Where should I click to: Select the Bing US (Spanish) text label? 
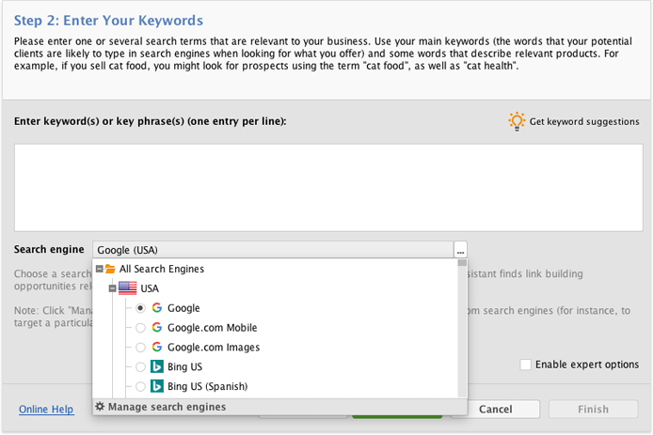click(x=207, y=386)
